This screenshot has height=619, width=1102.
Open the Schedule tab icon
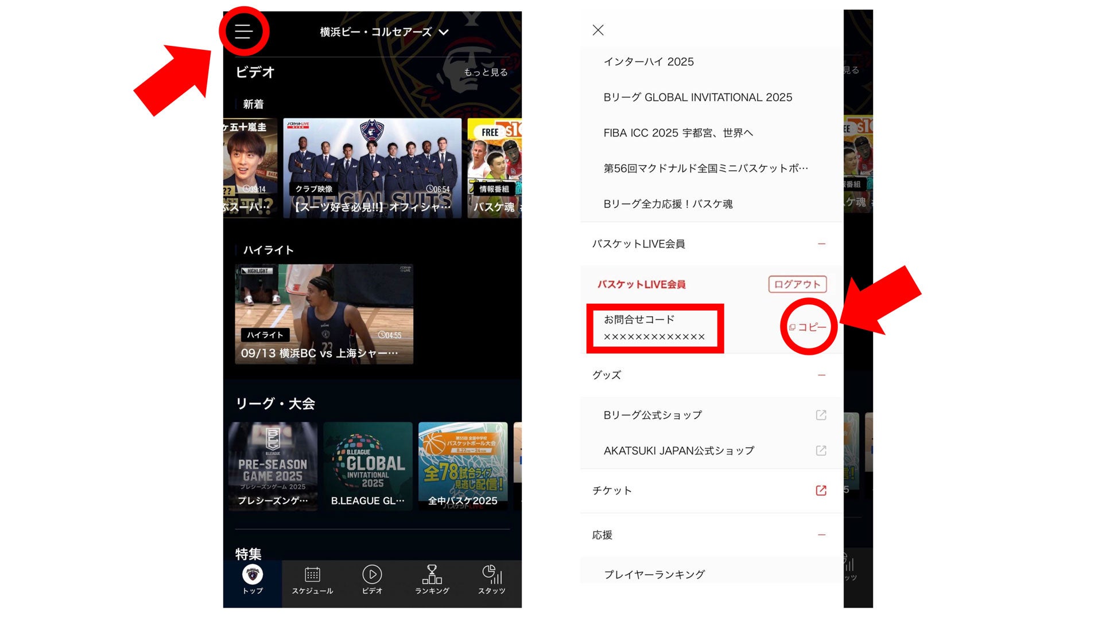tap(312, 575)
